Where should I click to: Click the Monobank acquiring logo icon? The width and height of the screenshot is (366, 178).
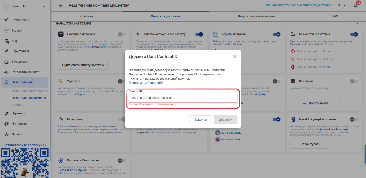(x=61, y=34)
